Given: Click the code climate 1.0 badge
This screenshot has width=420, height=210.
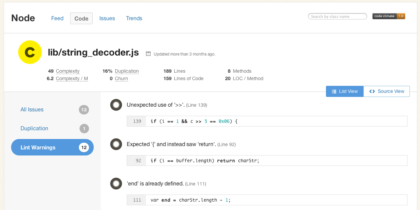Looking at the screenshot, I should click(x=388, y=15).
